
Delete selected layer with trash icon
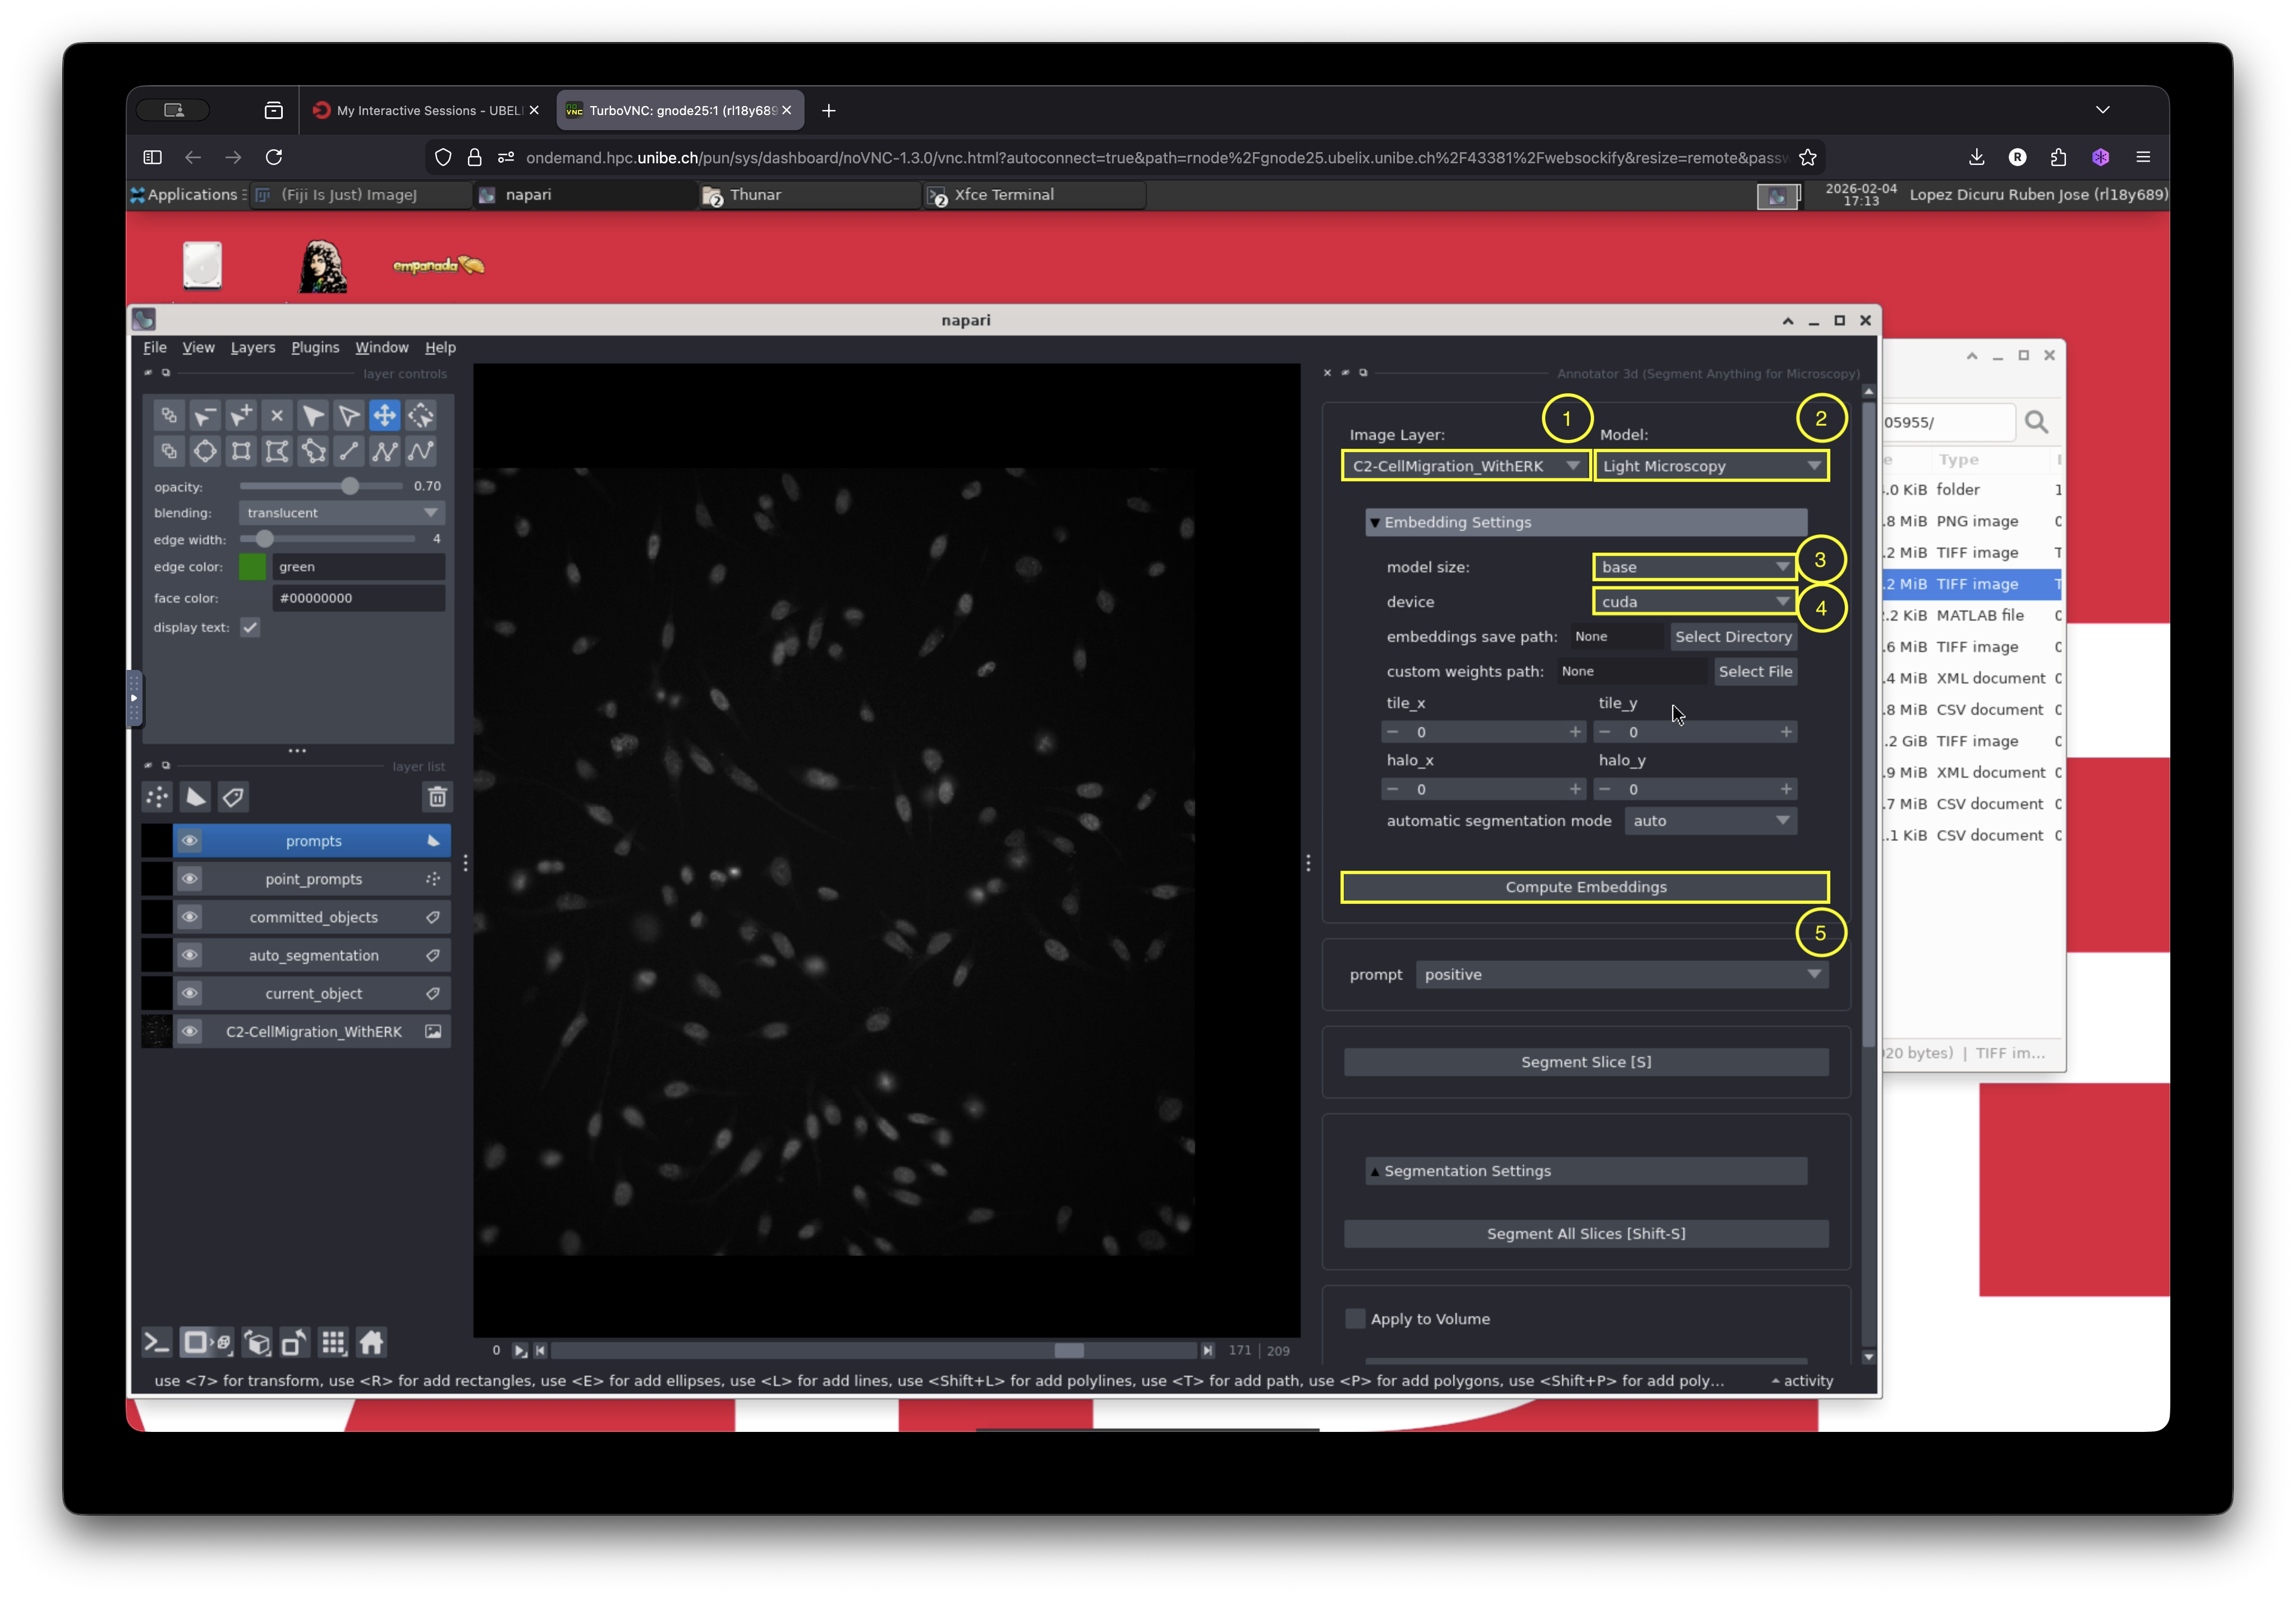pyautogui.click(x=437, y=797)
